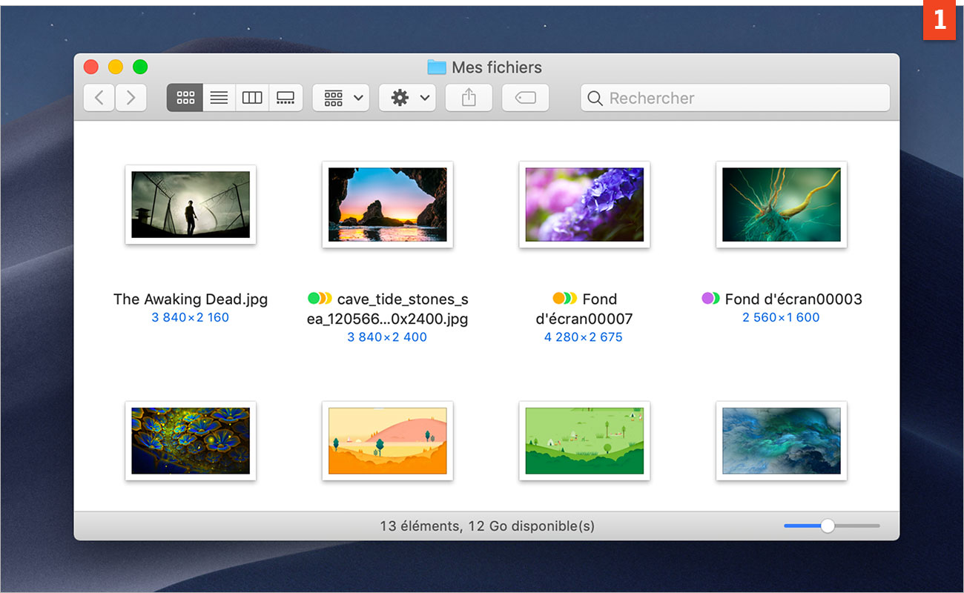Switch to column view
The width and height of the screenshot is (964, 593).
pyautogui.click(x=252, y=98)
